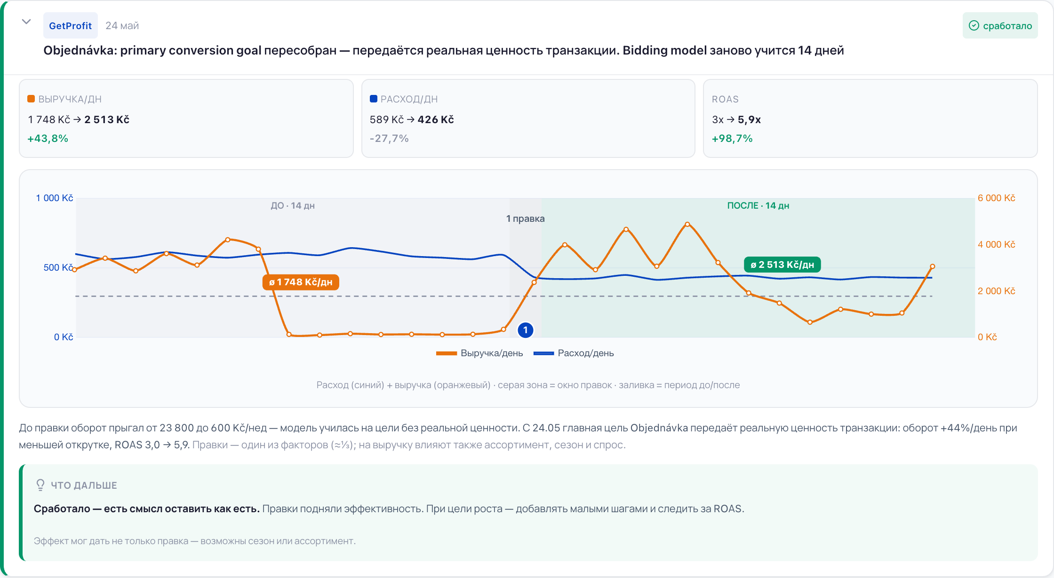Click the last revenue data point on chart
Screen dimensions: 1054x578
pyautogui.click(x=932, y=266)
